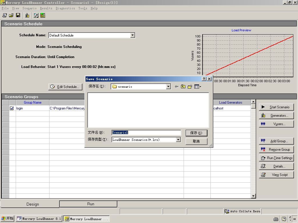The width and height of the screenshot is (298, 223).
Task: Click the keyboard icon in system tray
Action: (x=276, y=219)
